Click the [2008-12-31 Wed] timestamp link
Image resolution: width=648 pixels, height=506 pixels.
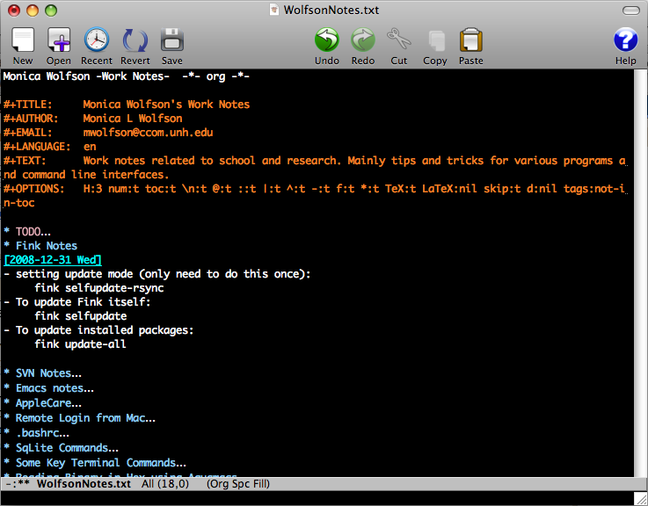(x=53, y=260)
